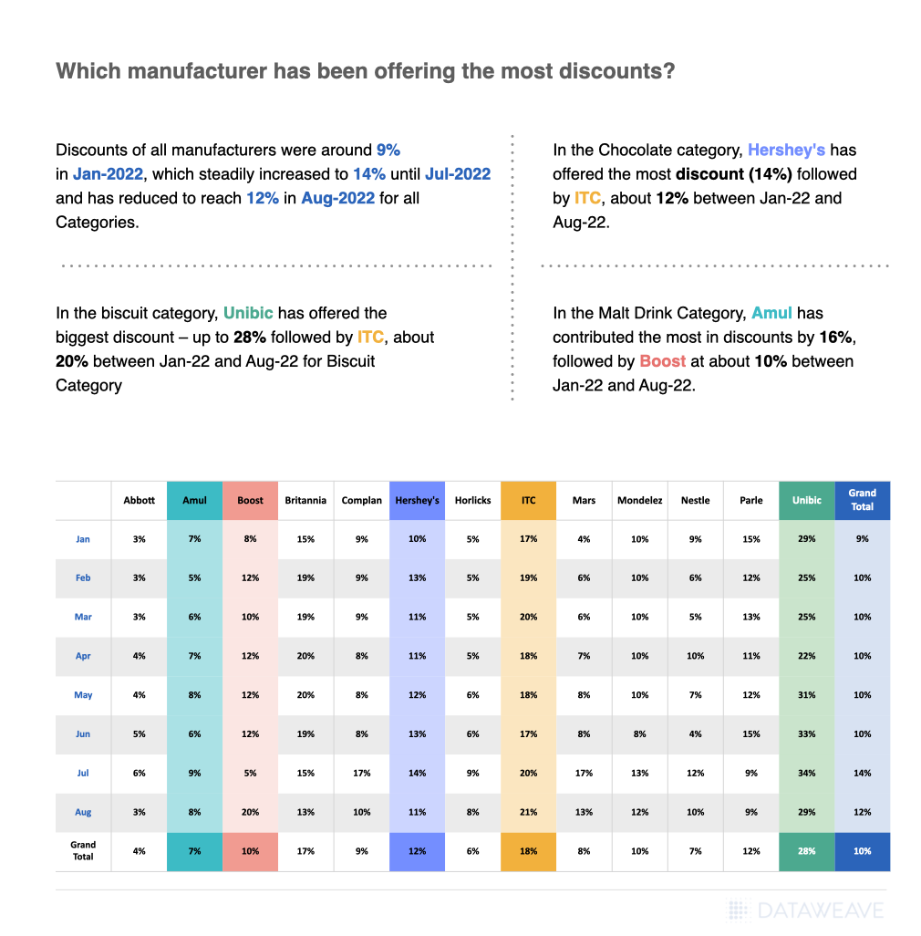Click Hershey's text in chocolate paragraph
921x936 pixels.
point(786,150)
